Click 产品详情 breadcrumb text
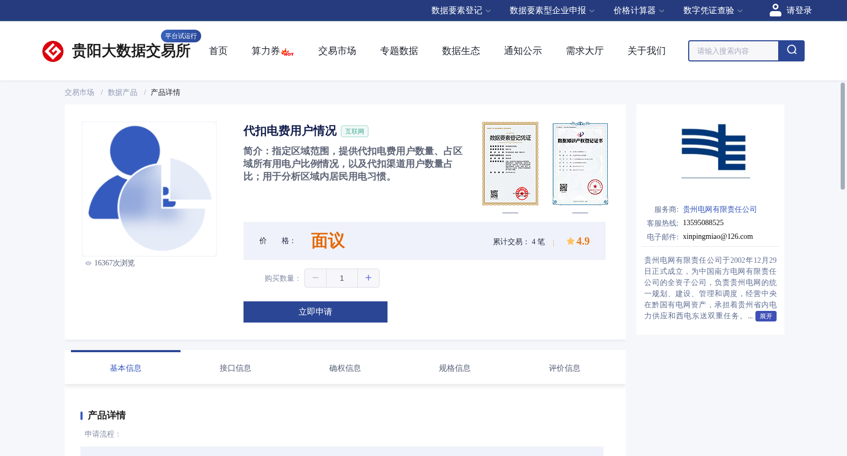847x456 pixels. pyautogui.click(x=166, y=93)
